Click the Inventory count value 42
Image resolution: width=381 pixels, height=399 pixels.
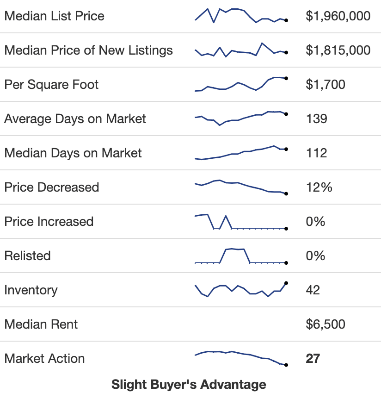click(313, 290)
